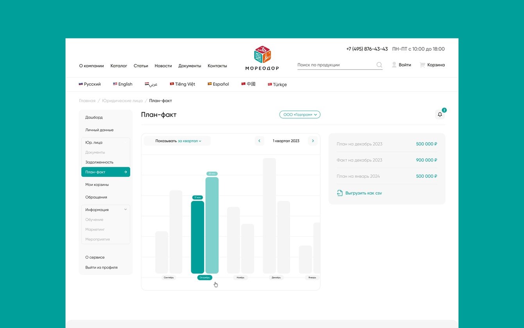
Task: Click the product search field
Action: pos(336,65)
